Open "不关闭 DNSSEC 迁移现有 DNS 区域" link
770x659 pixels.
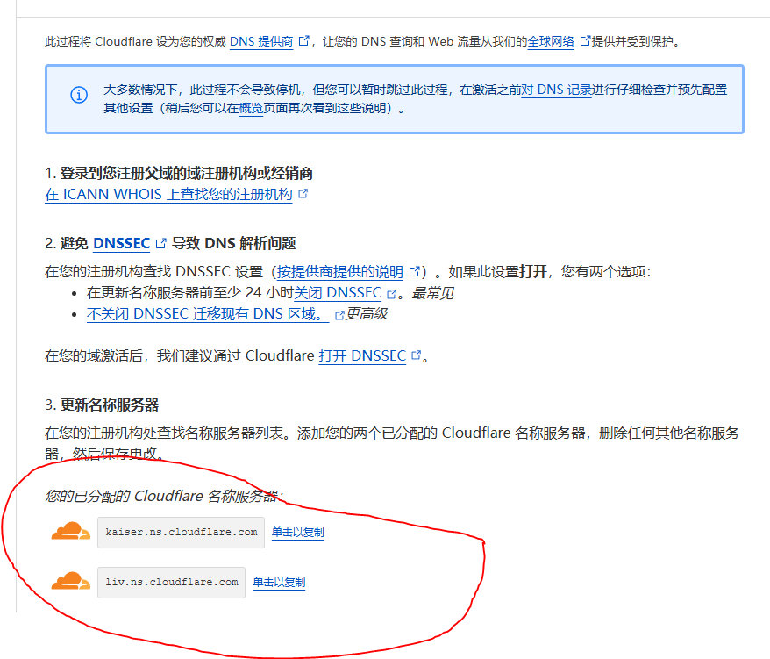[x=207, y=314]
